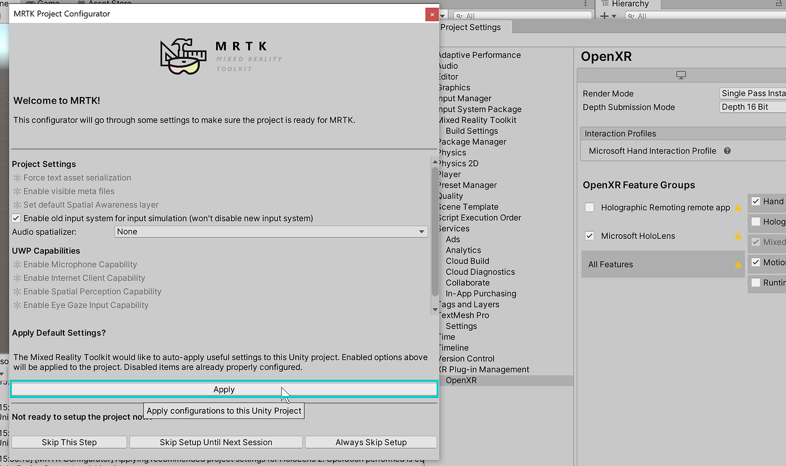This screenshot has height=466, width=786.
Task: Click the configurator settings list scrollbar thumb
Action: [x=435, y=231]
